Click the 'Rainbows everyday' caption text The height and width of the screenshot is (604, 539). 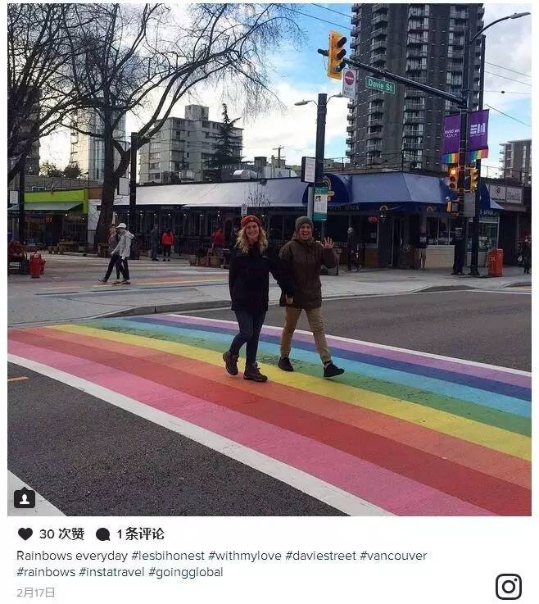(72, 556)
